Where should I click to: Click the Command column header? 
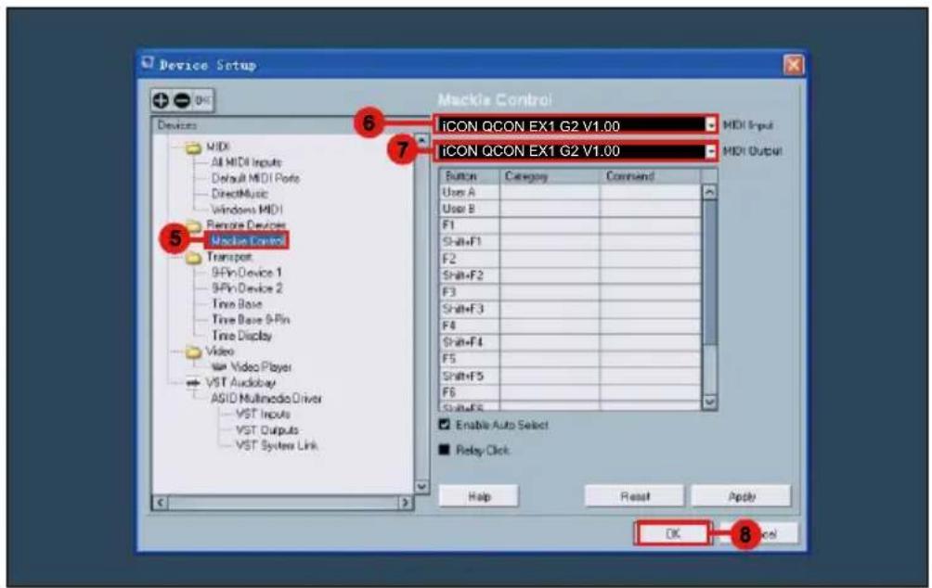(650, 176)
